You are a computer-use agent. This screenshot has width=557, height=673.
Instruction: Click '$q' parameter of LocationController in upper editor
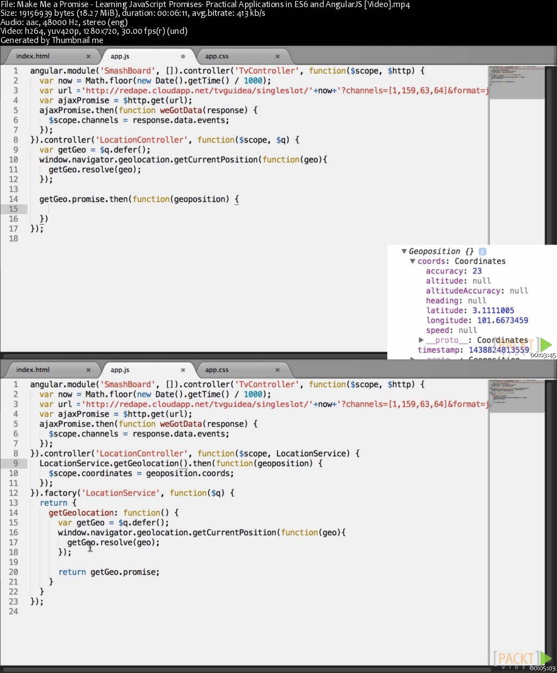[282, 140]
